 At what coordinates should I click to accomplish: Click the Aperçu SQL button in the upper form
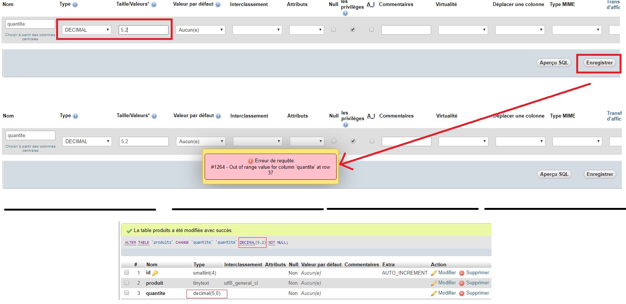click(554, 63)
